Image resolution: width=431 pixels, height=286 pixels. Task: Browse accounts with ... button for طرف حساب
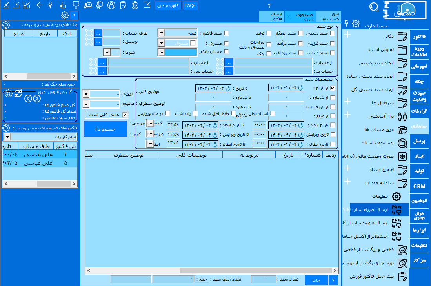98,33
